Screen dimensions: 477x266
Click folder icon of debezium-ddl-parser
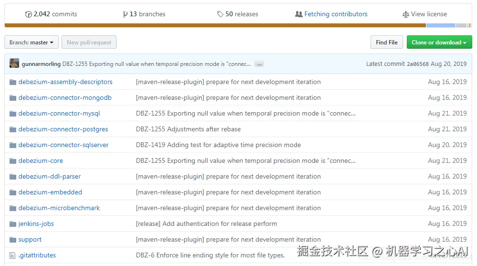point(13,177)
